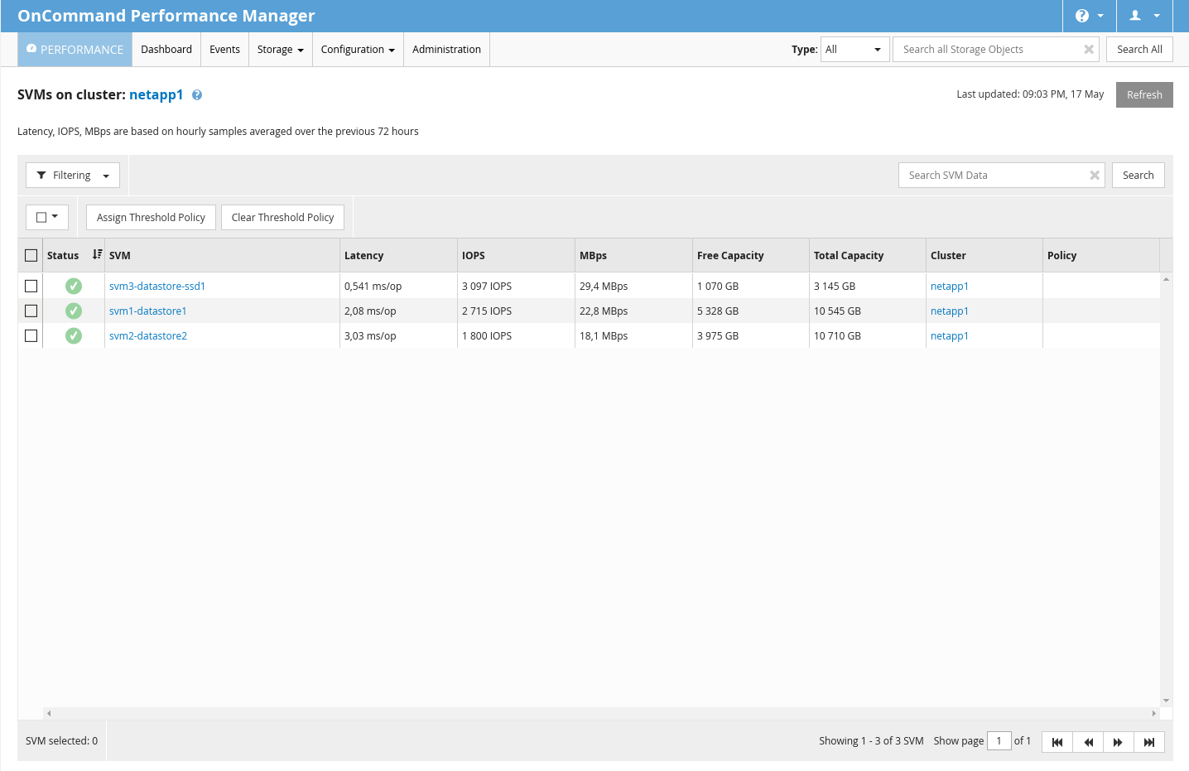Open the Storage menu
The image size is (1189, 771).
coord(280,50)
